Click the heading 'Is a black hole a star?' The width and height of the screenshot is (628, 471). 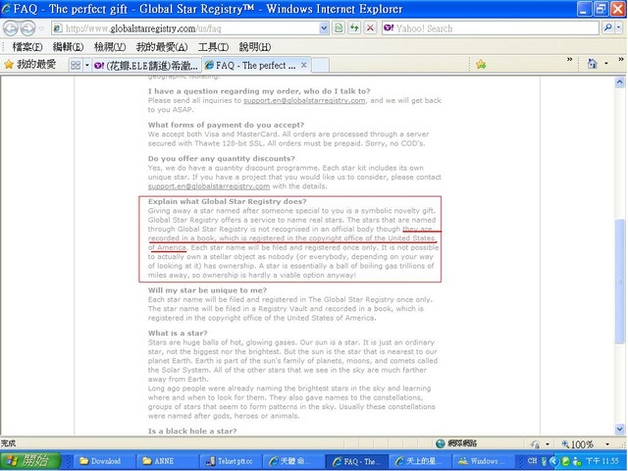(x=192, y=432)
